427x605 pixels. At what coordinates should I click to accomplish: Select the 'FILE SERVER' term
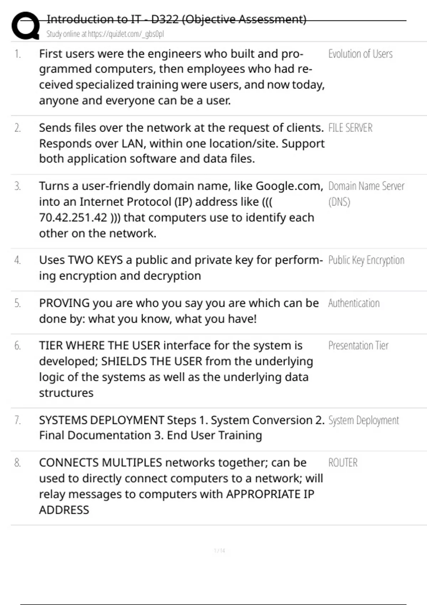click(350, 128)
